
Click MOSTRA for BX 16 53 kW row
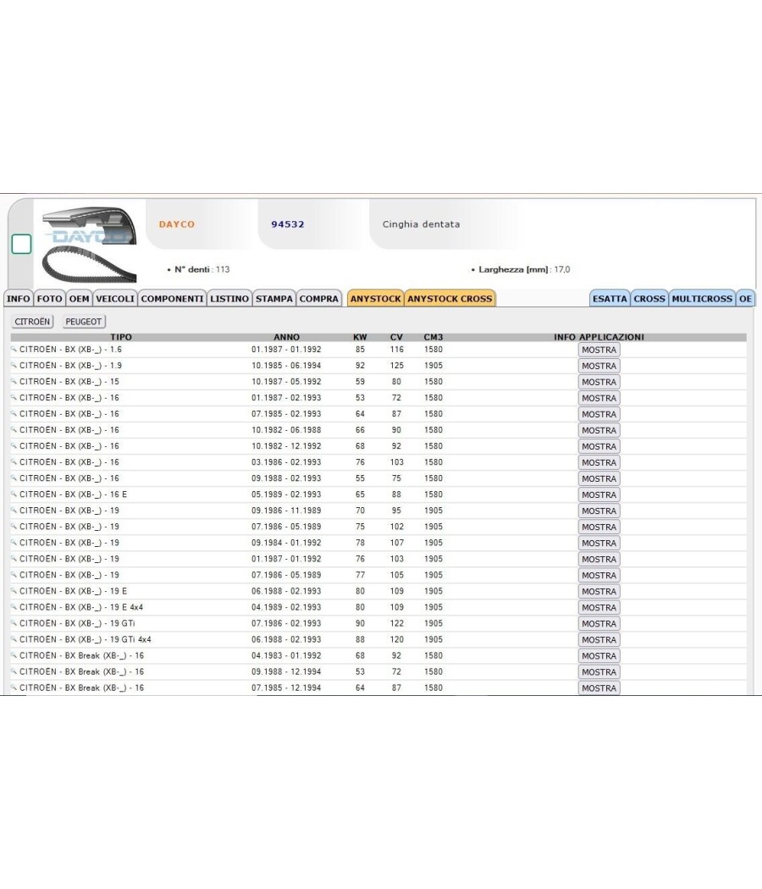599,398
